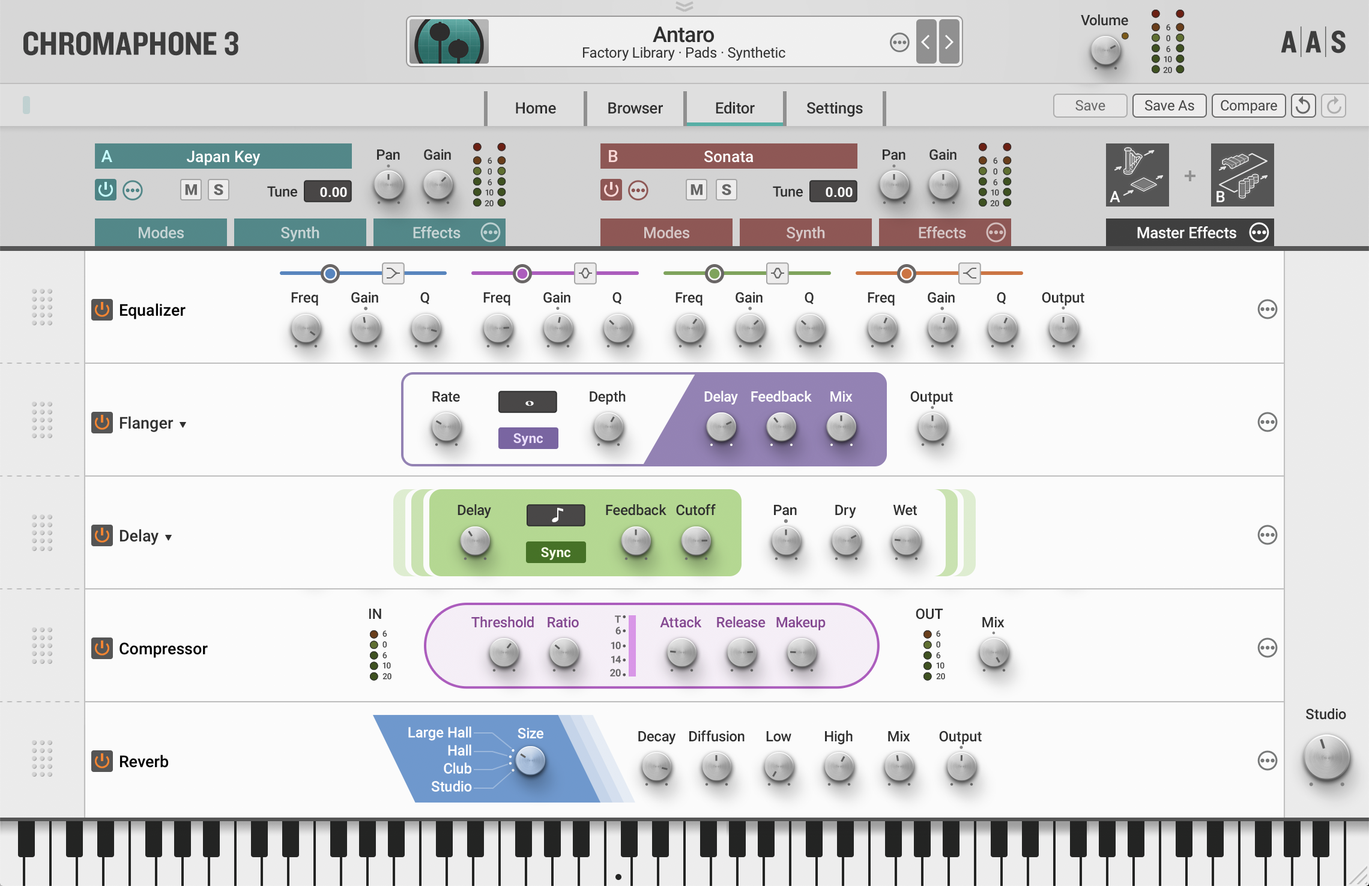Open the Settings tab
Viewport: 1369px width, 886px height.
click(x=834, y=108)
